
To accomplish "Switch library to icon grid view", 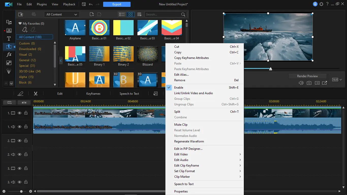I will pyautogui.click(x=130, y=14).
